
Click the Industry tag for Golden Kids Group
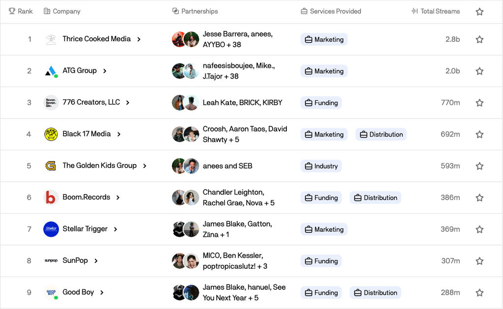(321, 166)
